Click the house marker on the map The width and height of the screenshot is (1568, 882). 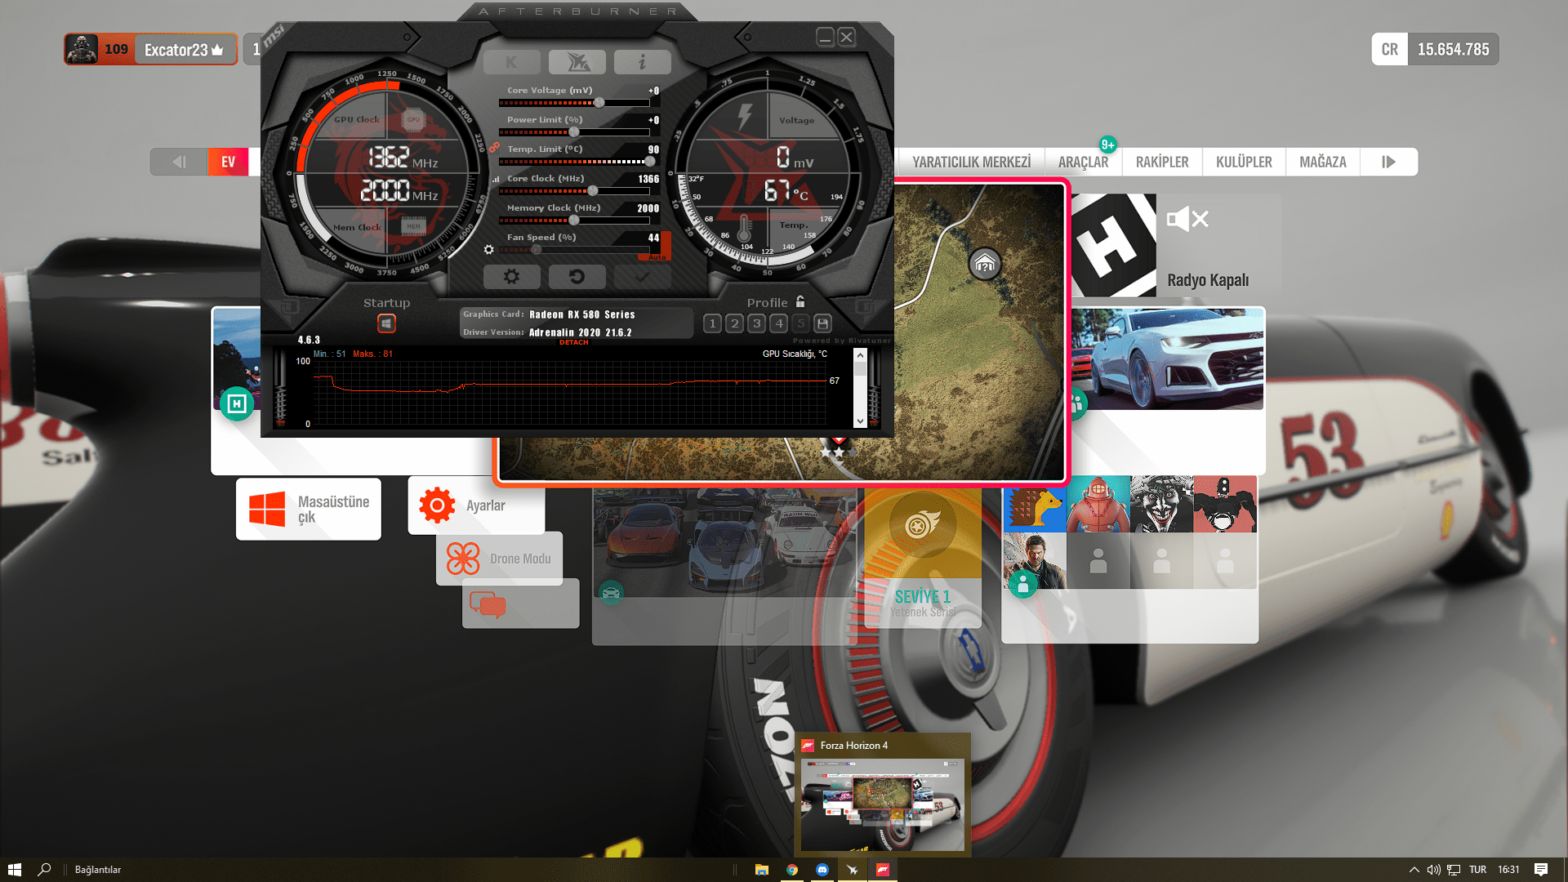click(x=985, y=264)
